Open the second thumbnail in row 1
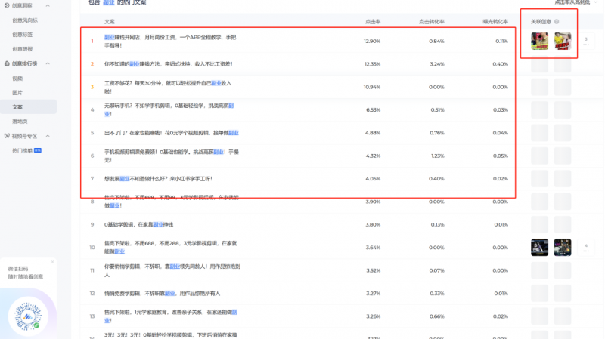Viewport: 605px width, 339px height. pos(562,42)
